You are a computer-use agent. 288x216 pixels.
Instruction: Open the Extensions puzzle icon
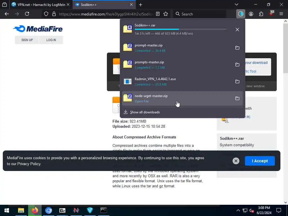pos(261,14)
